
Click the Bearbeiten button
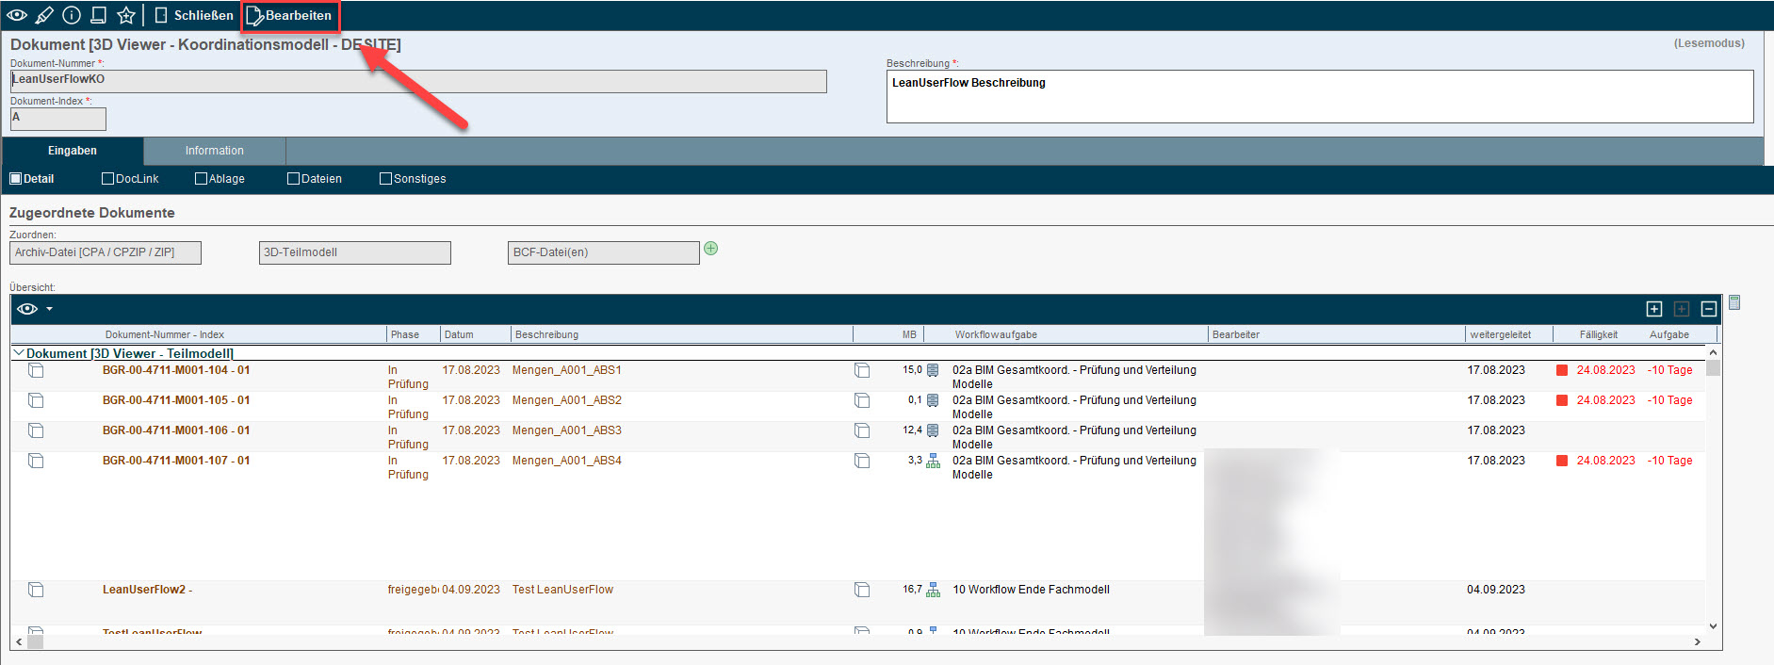[x=289, y=15]
